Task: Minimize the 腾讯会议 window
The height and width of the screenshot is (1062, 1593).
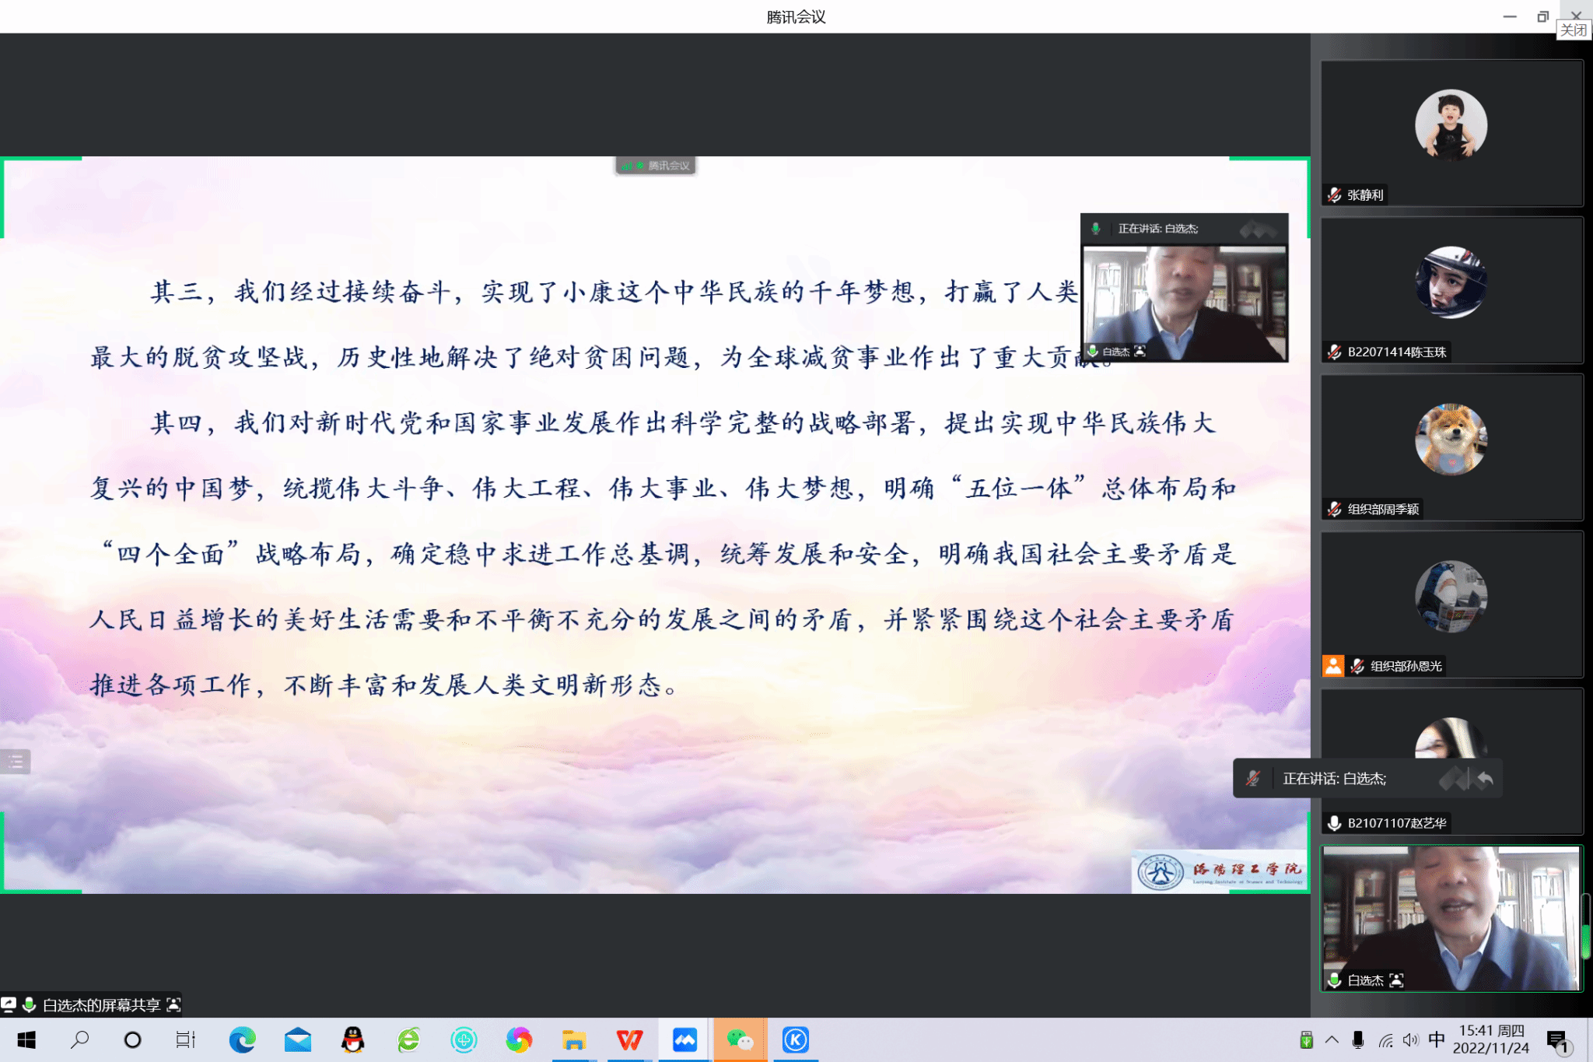Action: tap(1509, 16)
